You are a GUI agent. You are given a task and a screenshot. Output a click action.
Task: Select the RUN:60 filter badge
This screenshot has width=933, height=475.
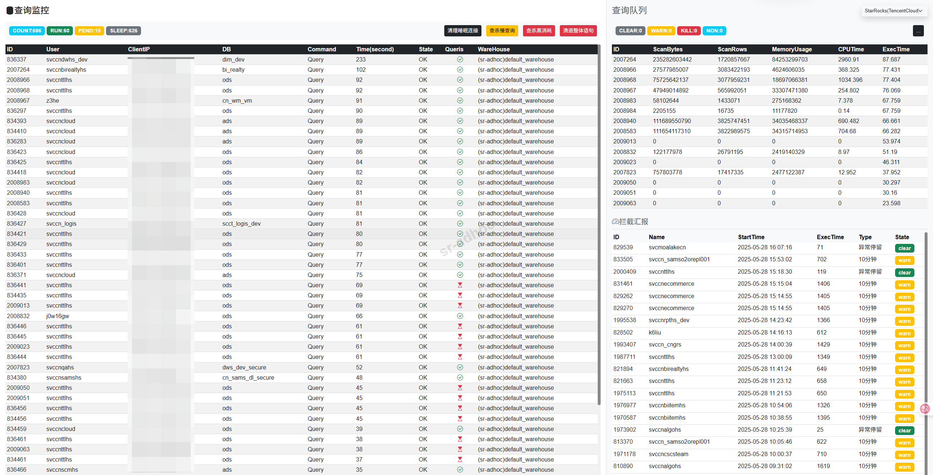tap(60, 31)
